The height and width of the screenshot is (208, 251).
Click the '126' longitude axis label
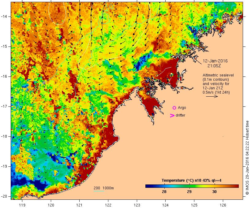(223, 205)
